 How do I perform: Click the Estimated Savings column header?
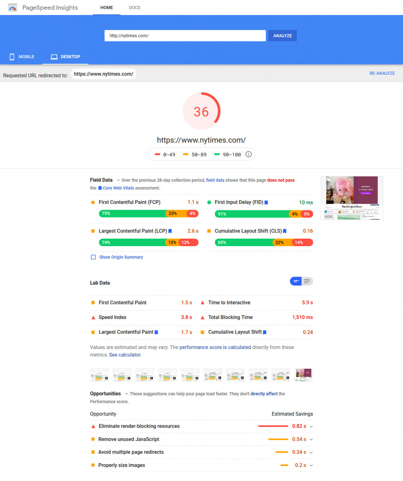click(x=292, y=414)
